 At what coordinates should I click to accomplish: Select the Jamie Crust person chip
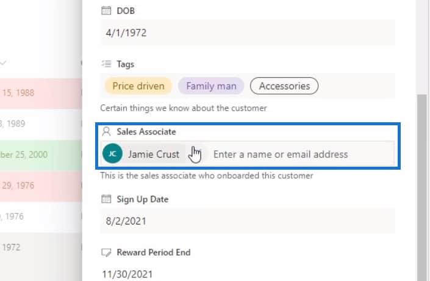click(x=144, y=154)
